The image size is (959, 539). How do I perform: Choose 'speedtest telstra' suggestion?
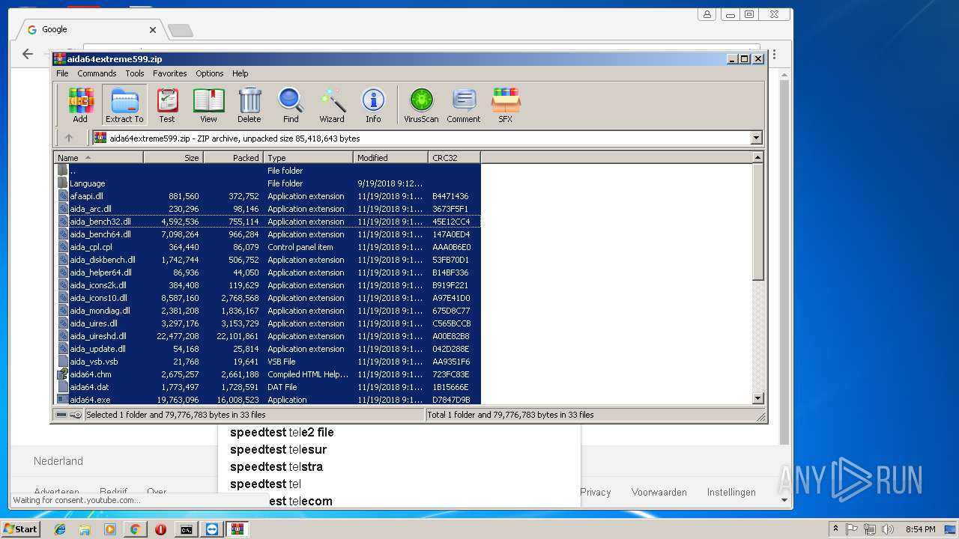click(x=276, y=466)
